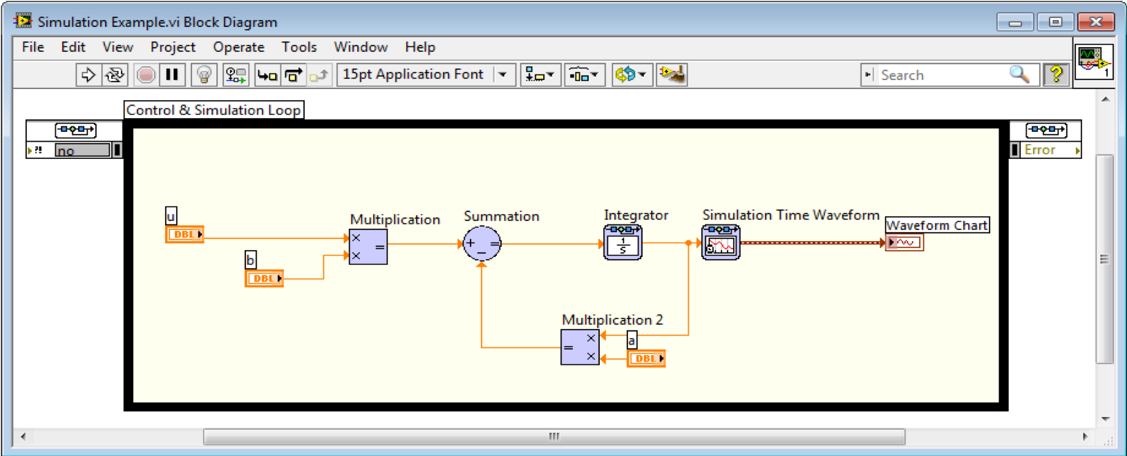Click the scroll right arrow

click(1085, 437)
